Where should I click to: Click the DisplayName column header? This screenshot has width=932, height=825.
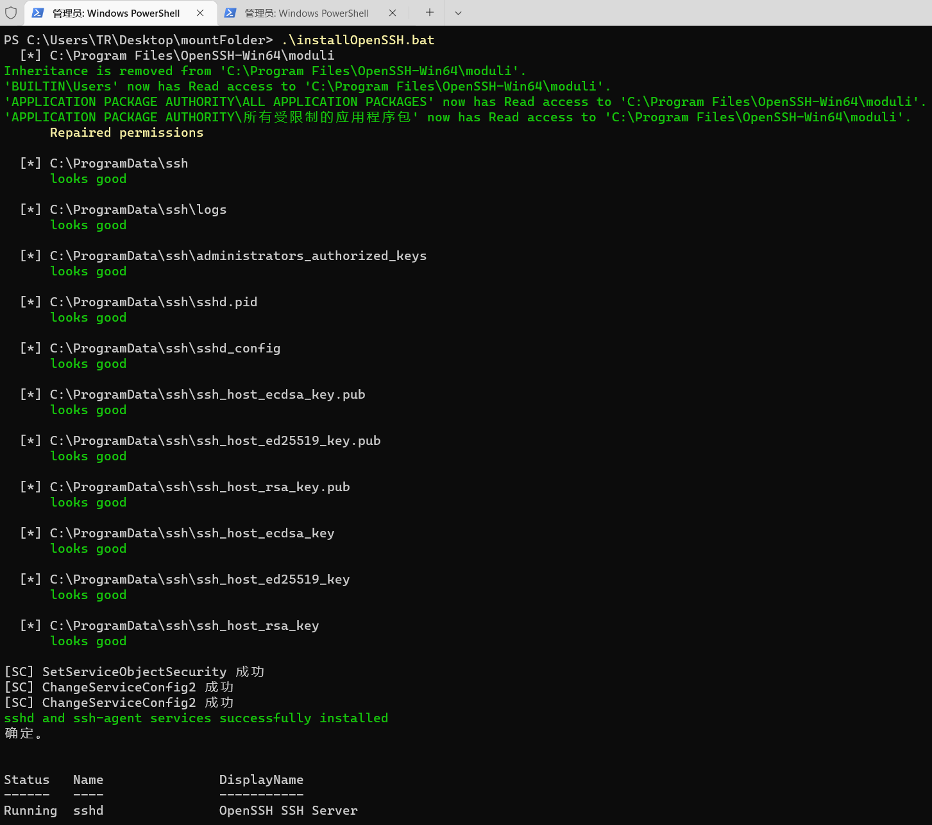(x=261, y=779)
